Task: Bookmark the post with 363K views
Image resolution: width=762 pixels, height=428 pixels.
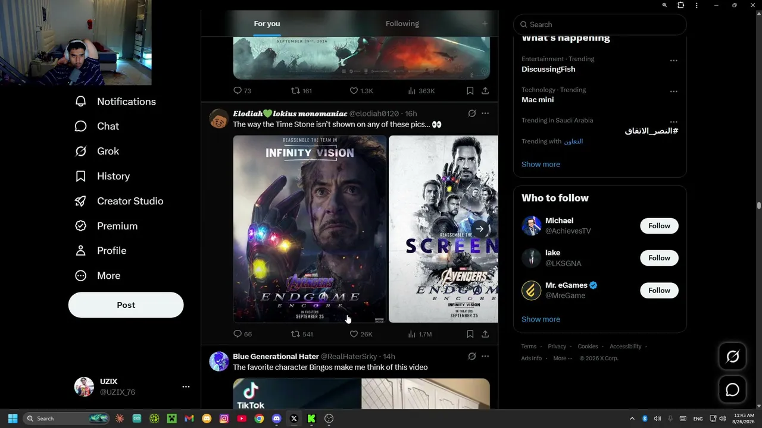Action: pos(470,91)
